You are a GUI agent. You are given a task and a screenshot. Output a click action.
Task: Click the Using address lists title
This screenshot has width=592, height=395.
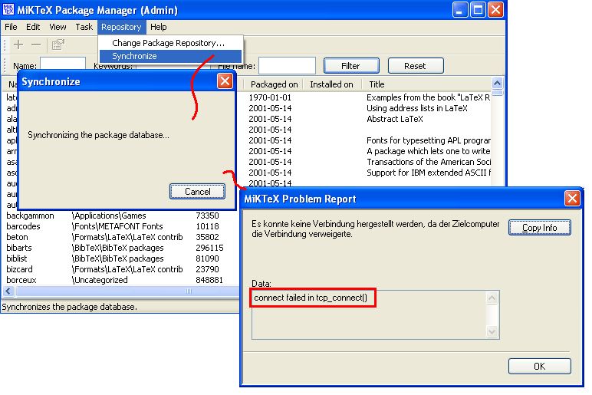click(x=417, y=108)
